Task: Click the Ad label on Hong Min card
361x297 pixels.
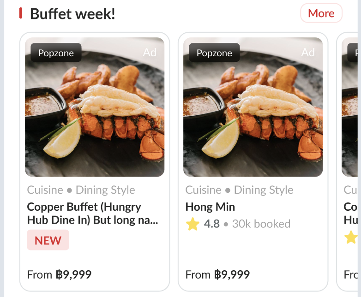Action: 308,53
